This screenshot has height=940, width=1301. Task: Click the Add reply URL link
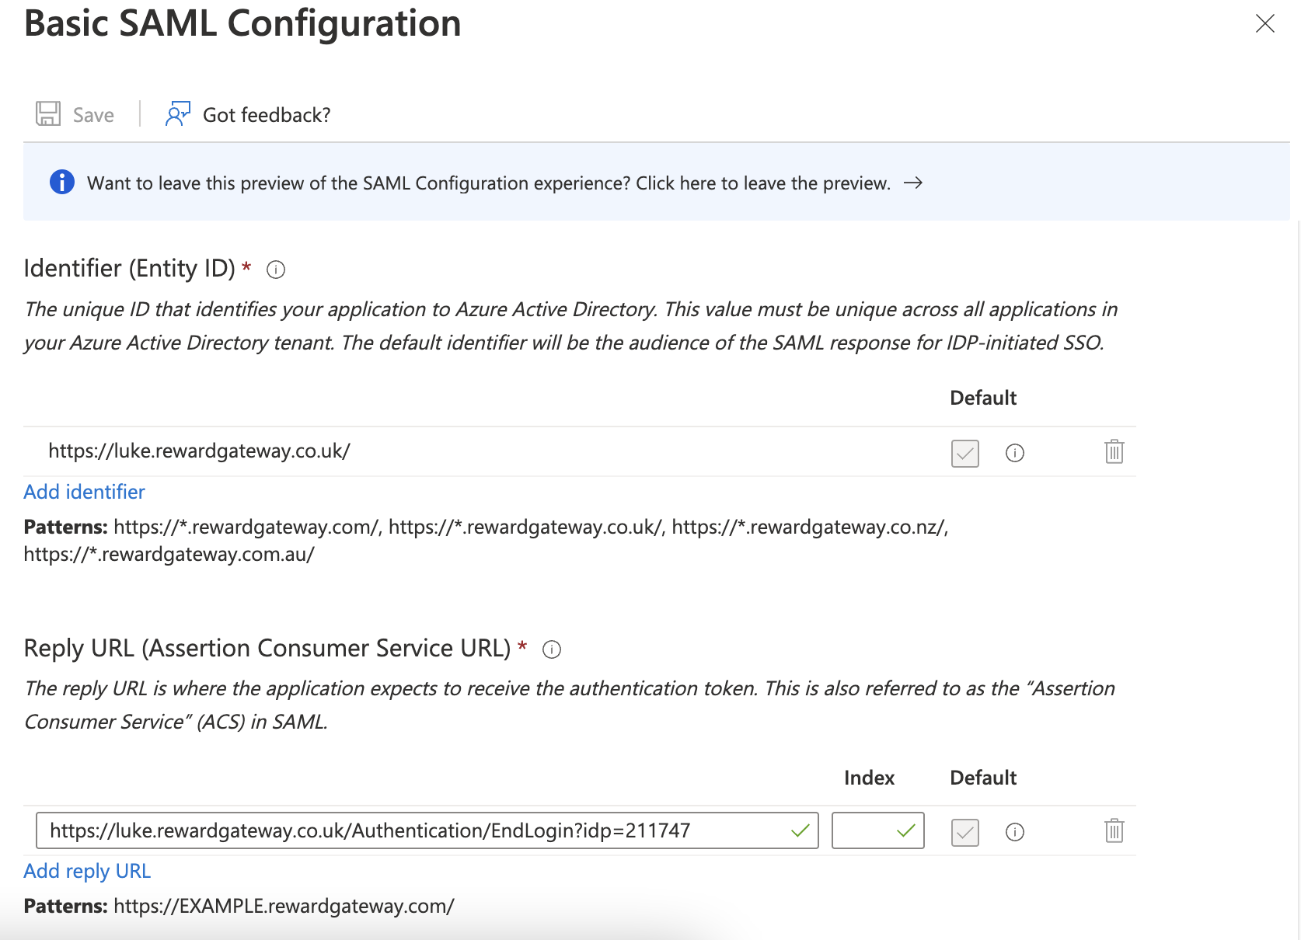point(87,871)
